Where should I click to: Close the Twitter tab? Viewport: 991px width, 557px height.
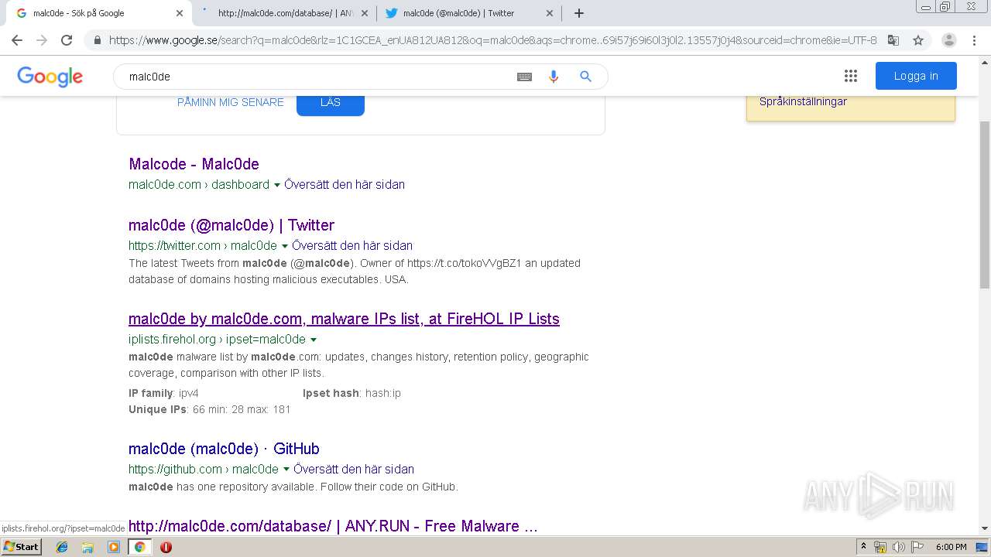[550, 13]
